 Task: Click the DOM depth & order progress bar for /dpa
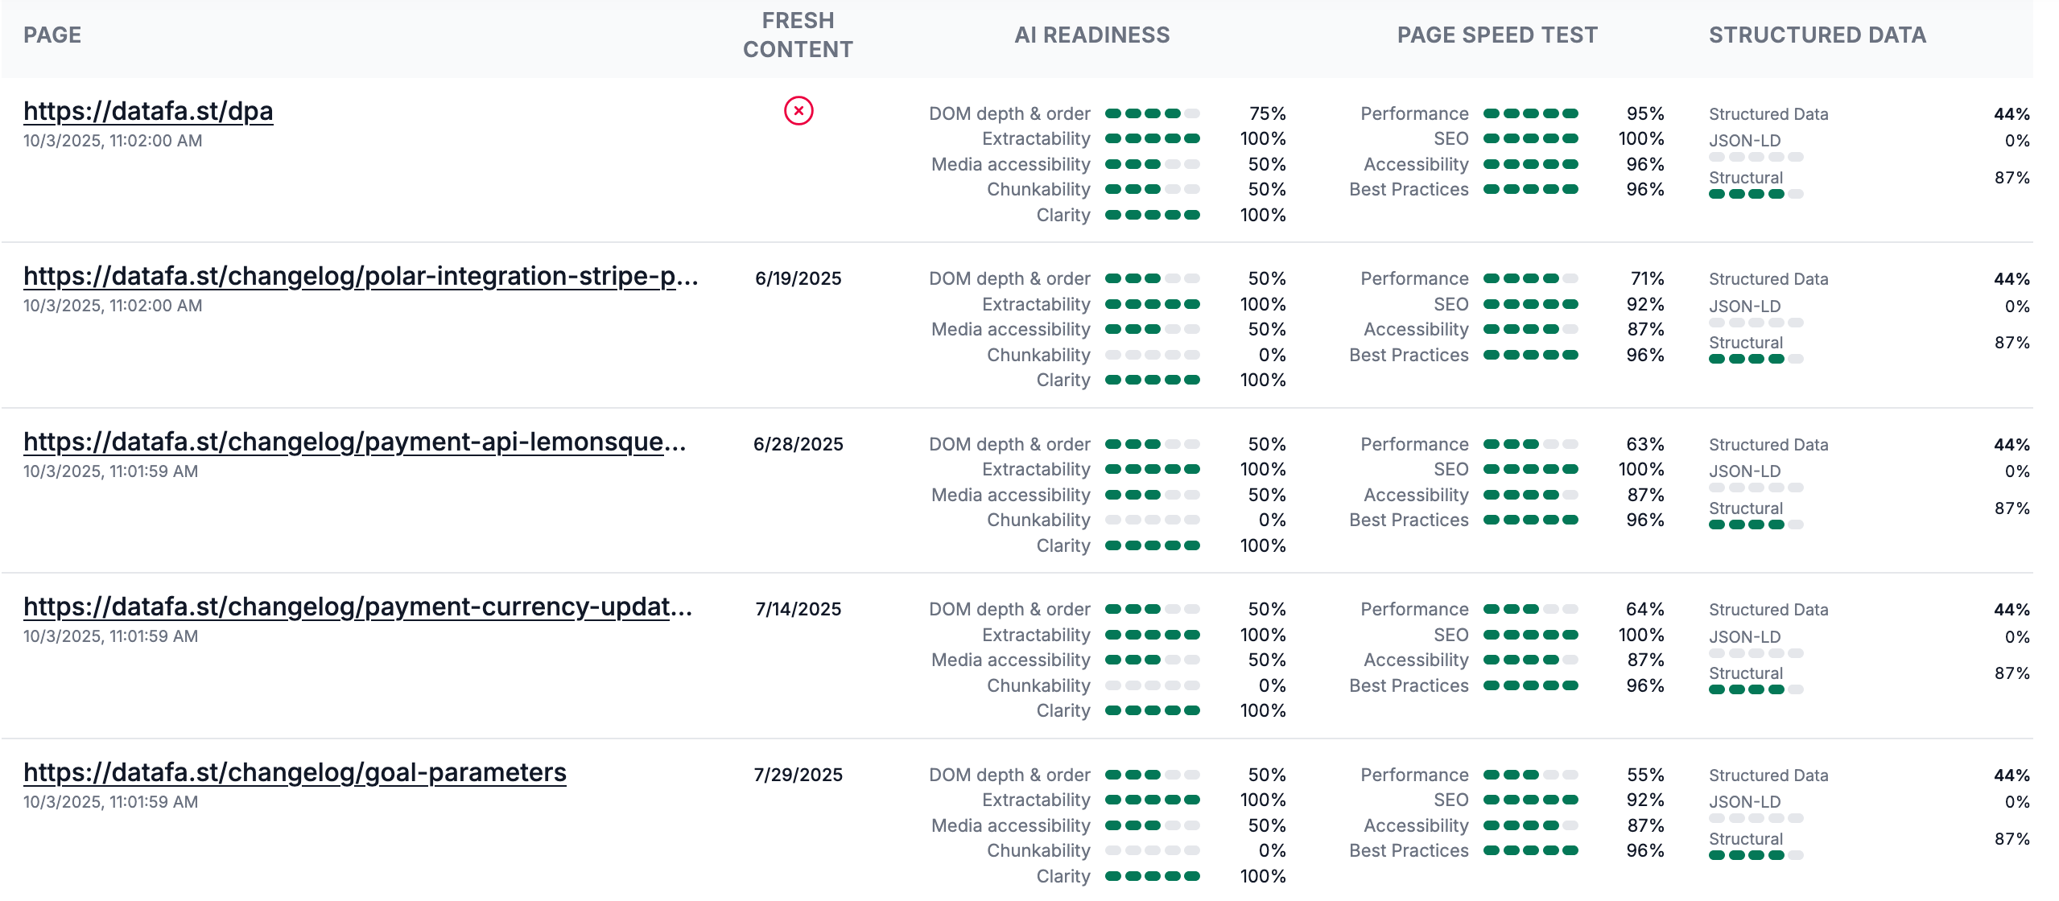point(1146,113)
